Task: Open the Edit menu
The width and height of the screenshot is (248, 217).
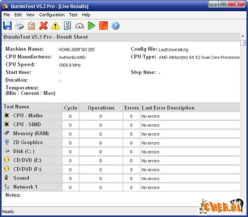Action: 18,15
